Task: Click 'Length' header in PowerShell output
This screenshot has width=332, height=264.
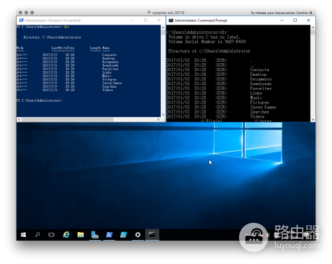Action: pyautogui.click(x=96, y=48)
